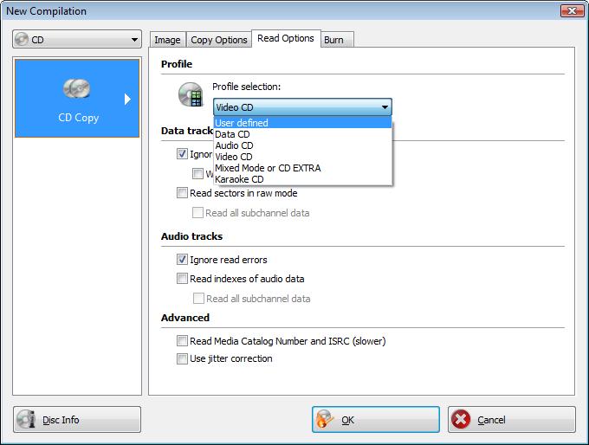Viewport: 589px width, 445px height.
Task: Switch to the Burn tab
Action: (337, 40)
